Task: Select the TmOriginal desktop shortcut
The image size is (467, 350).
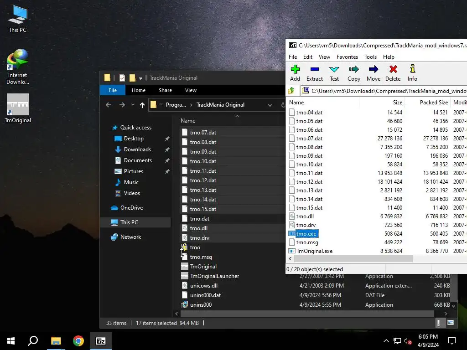Action: (x=18, y=108)
